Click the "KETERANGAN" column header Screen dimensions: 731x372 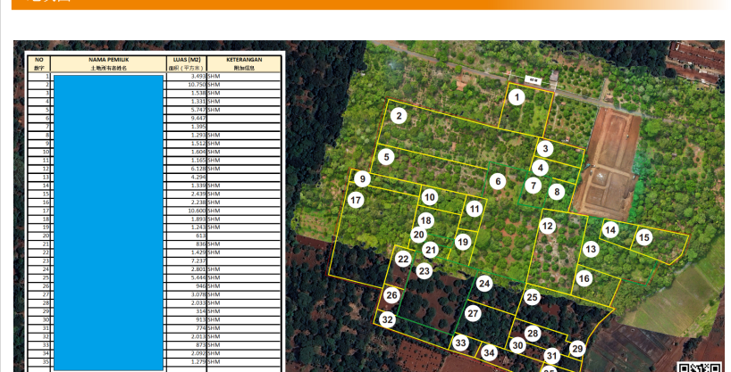tap(244, 60)
